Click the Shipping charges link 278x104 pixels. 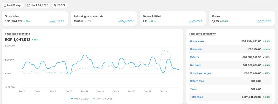[201, 73]
